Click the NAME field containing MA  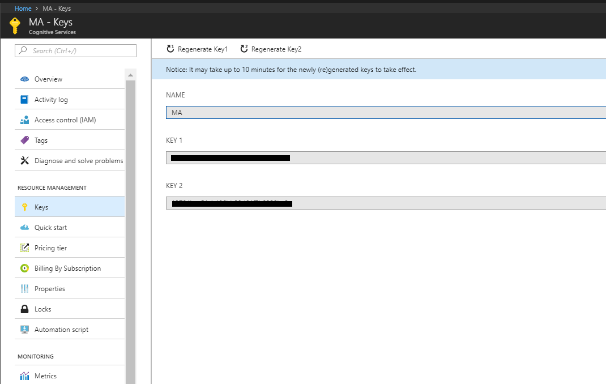click(x=386, y=112)
